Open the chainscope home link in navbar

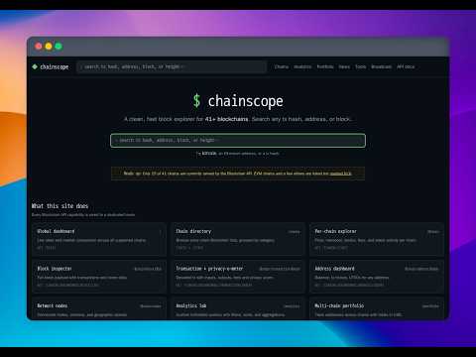point(51,66)
